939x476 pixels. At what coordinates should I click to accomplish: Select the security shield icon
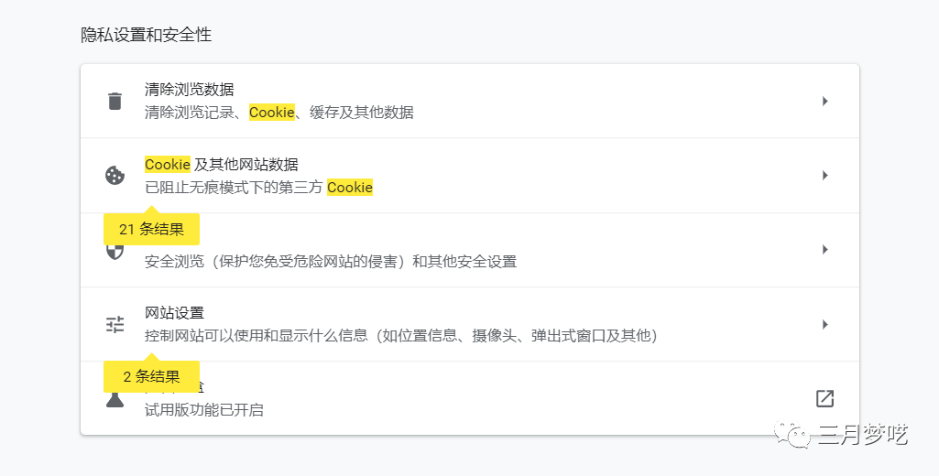[115, 251]
